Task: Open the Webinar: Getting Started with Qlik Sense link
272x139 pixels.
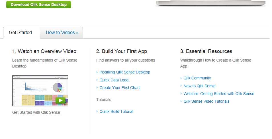Action: pos(219,94)
